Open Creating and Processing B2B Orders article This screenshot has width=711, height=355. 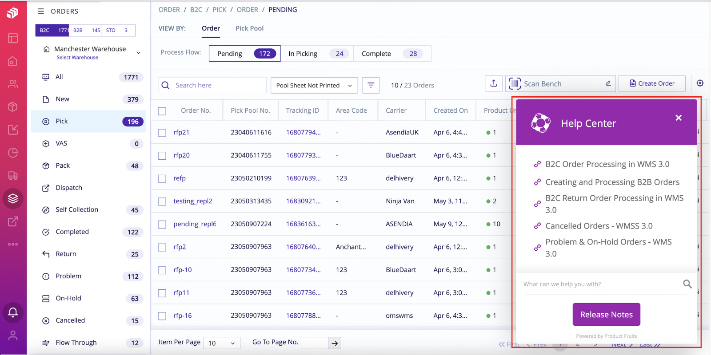612,182
